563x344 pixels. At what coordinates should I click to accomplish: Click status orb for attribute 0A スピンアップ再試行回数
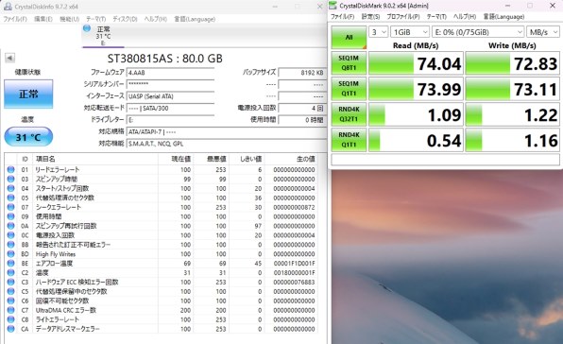pos(10,226)
